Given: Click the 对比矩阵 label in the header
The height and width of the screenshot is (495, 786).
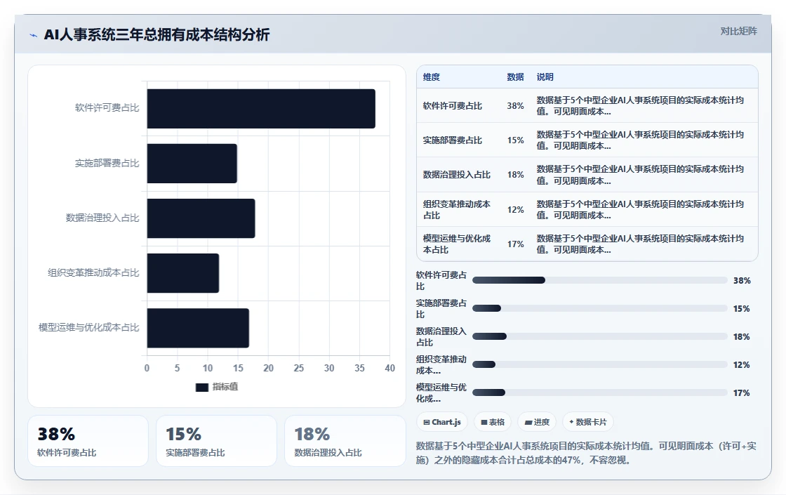Looking at the screenshot, I should (x=738, y=31).
